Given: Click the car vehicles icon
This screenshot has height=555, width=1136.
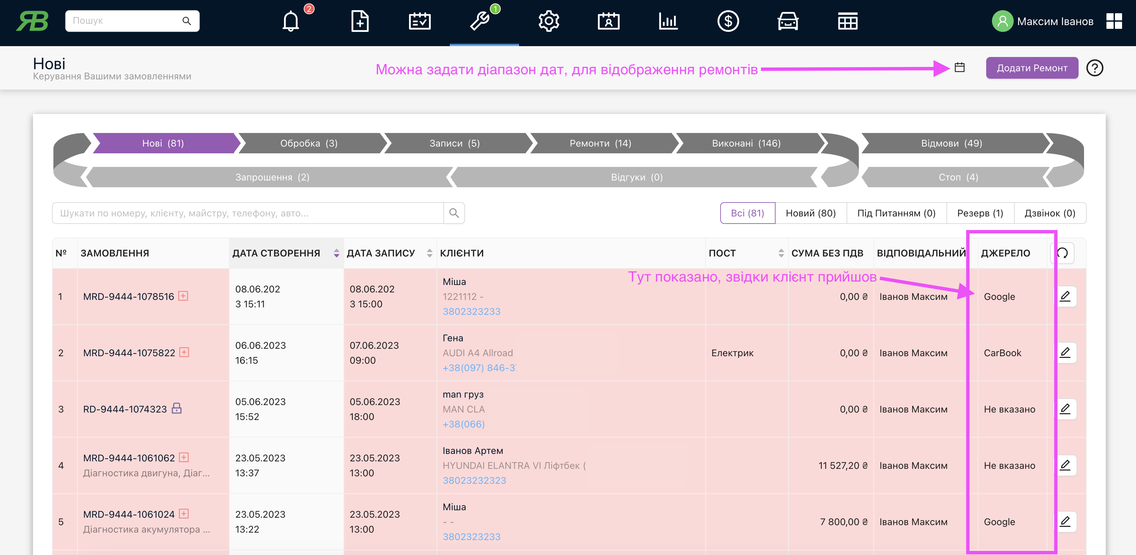Looking at the screenshot, I should coord(787,21).
